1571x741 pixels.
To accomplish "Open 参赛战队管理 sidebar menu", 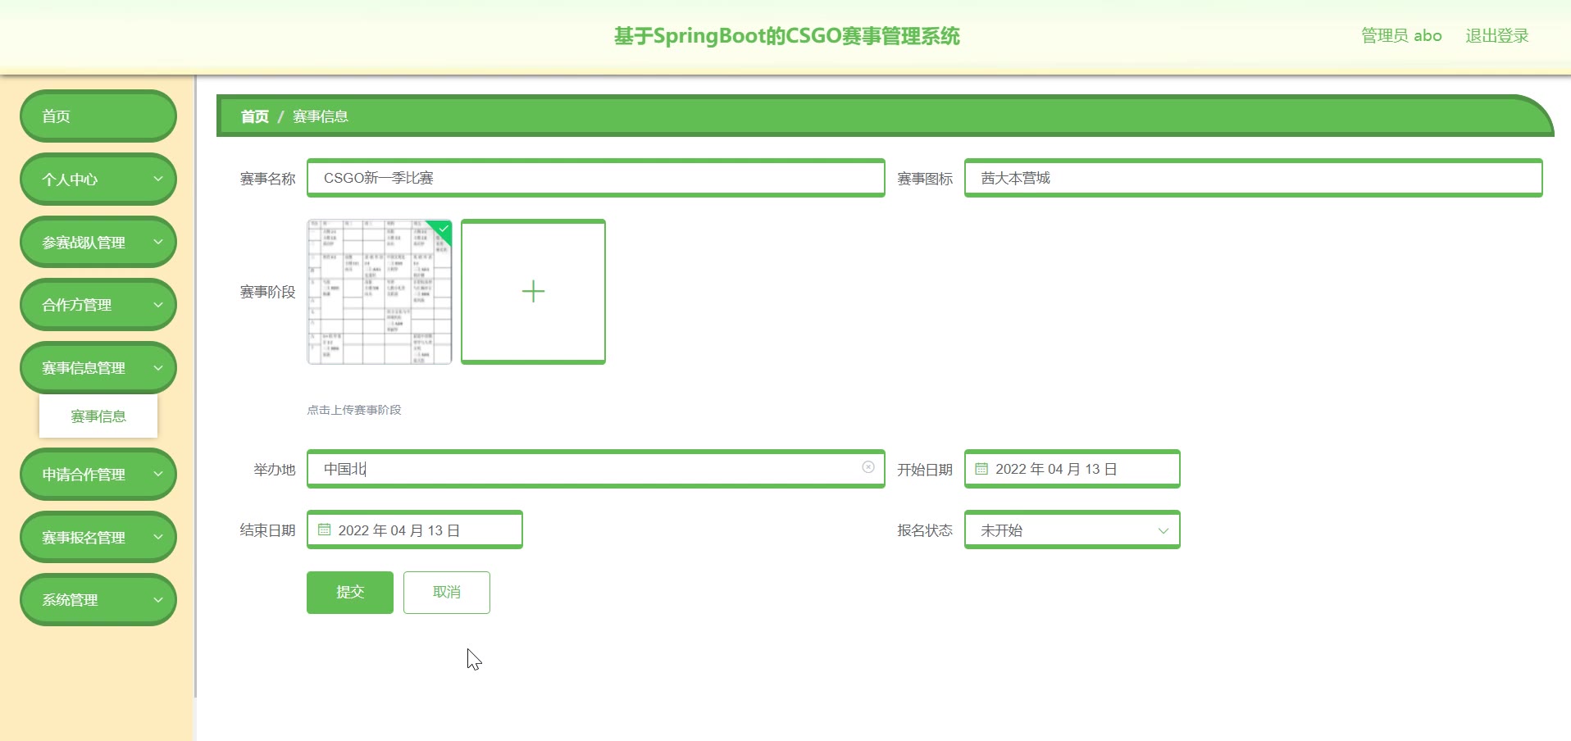I will (98, 242).
